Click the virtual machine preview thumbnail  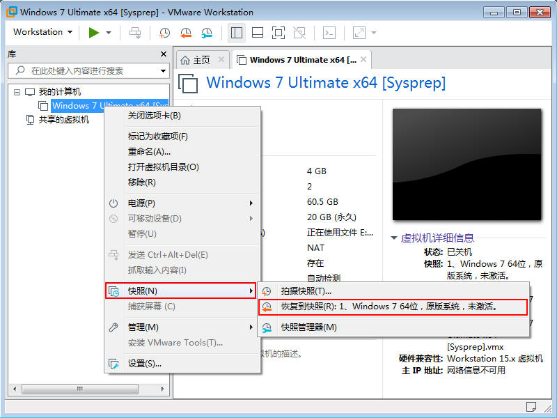466,164
